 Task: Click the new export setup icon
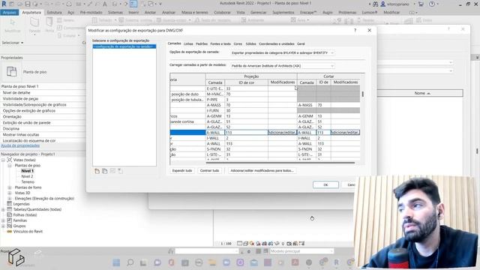(x=97, y=171)
